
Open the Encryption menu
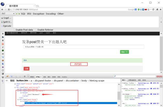click(39, 14)
